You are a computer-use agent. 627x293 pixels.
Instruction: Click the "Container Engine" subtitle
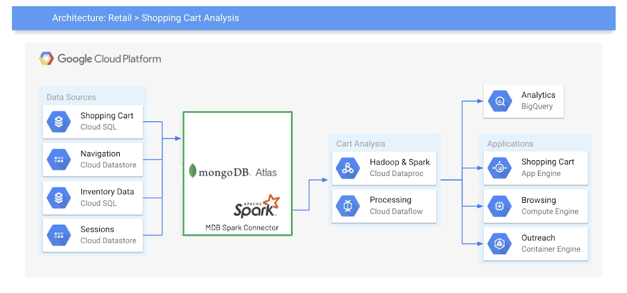click(551, 249)
